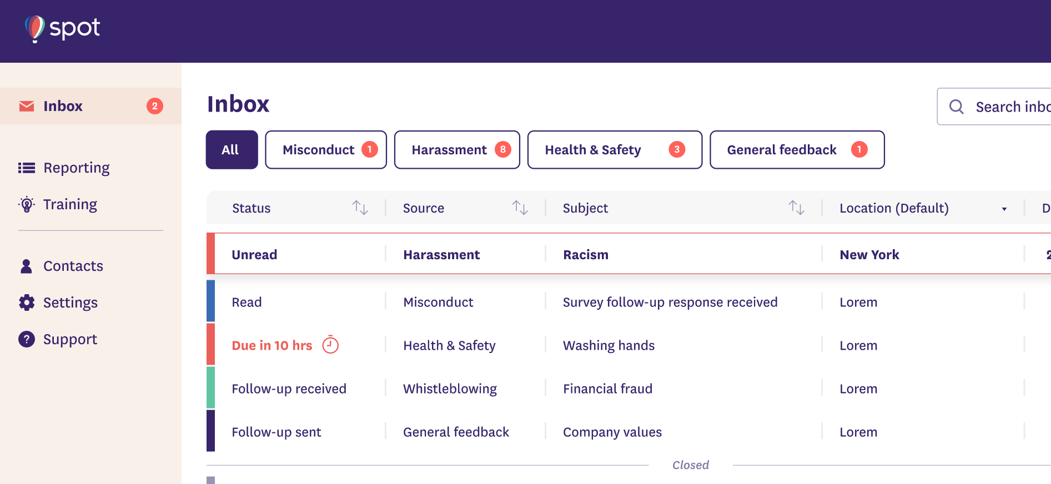Click the Settings gear icon
The image size is (1051, 484).
27,302
